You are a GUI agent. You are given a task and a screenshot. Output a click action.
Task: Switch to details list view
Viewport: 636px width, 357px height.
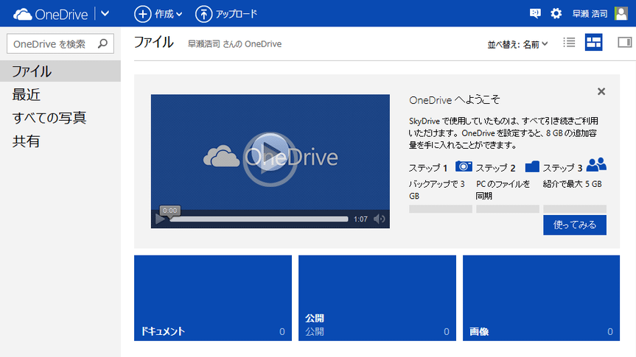[569, 42]
